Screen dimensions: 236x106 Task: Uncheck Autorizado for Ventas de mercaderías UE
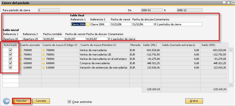[11, 55]
